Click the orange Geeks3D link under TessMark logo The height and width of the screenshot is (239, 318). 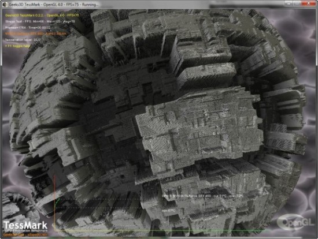[25, 235]
